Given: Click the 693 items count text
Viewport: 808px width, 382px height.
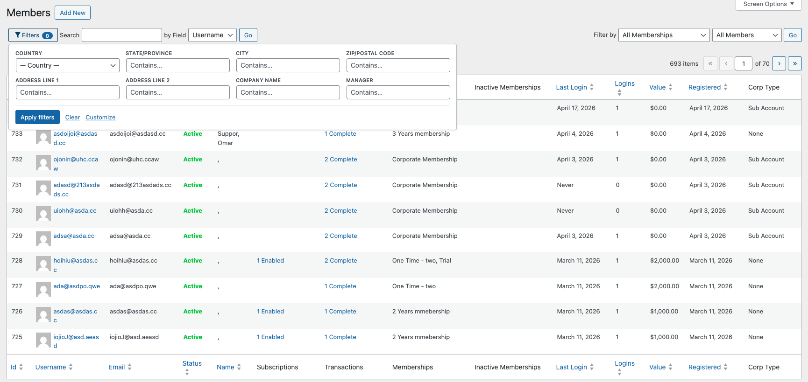Looking at the screenshot, I should pyautogui.click(x=684, y=63).
